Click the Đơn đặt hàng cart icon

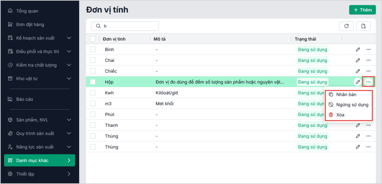[x=10, y=25]
